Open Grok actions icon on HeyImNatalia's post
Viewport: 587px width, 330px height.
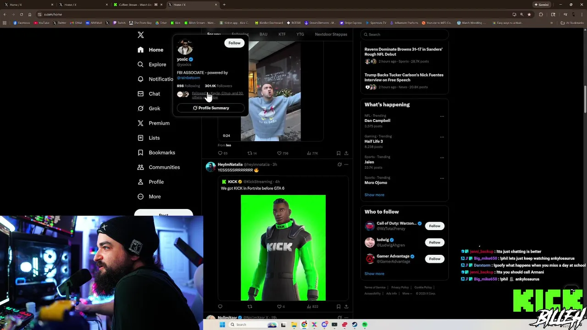pyautogui.click(x=339, y=165)
